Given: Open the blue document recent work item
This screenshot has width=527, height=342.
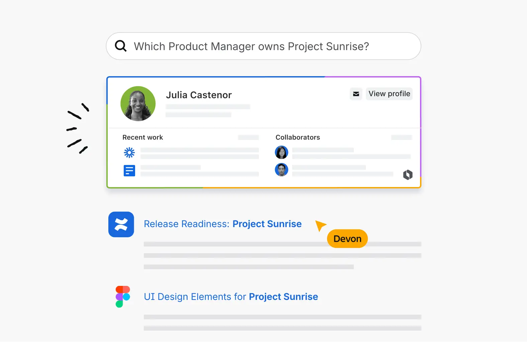Looking at the screenshot, I should click(x=129, y=171).
